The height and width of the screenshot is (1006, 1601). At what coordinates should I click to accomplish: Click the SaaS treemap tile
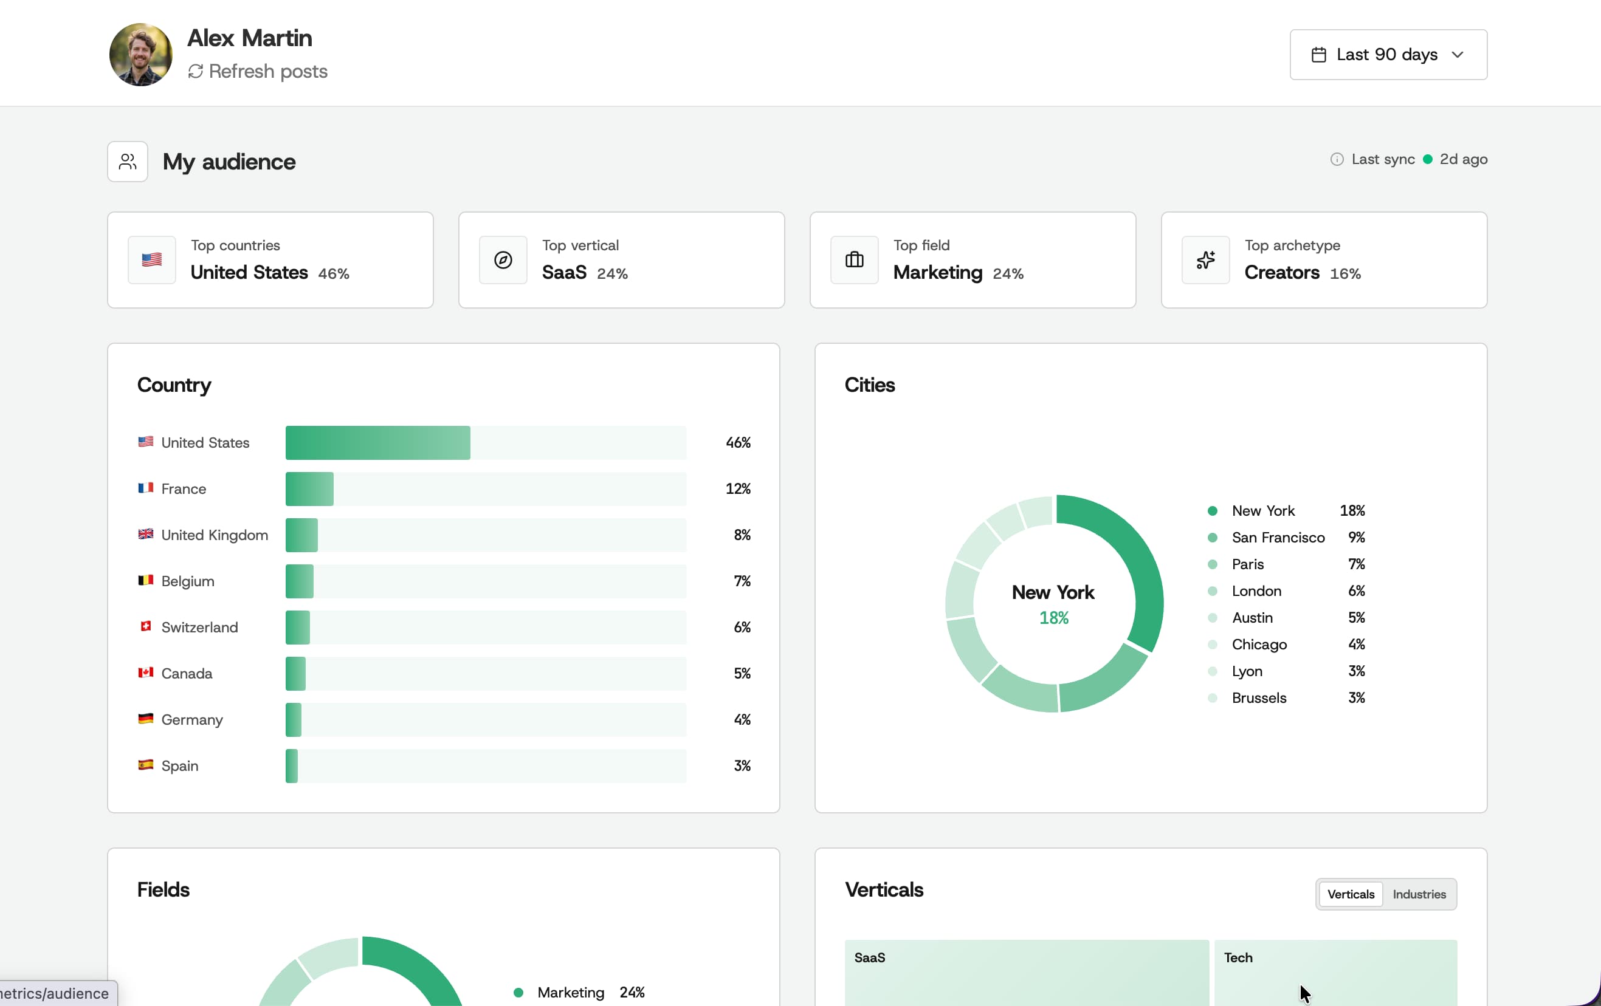pyautogui.click(x=1027, y=973)
